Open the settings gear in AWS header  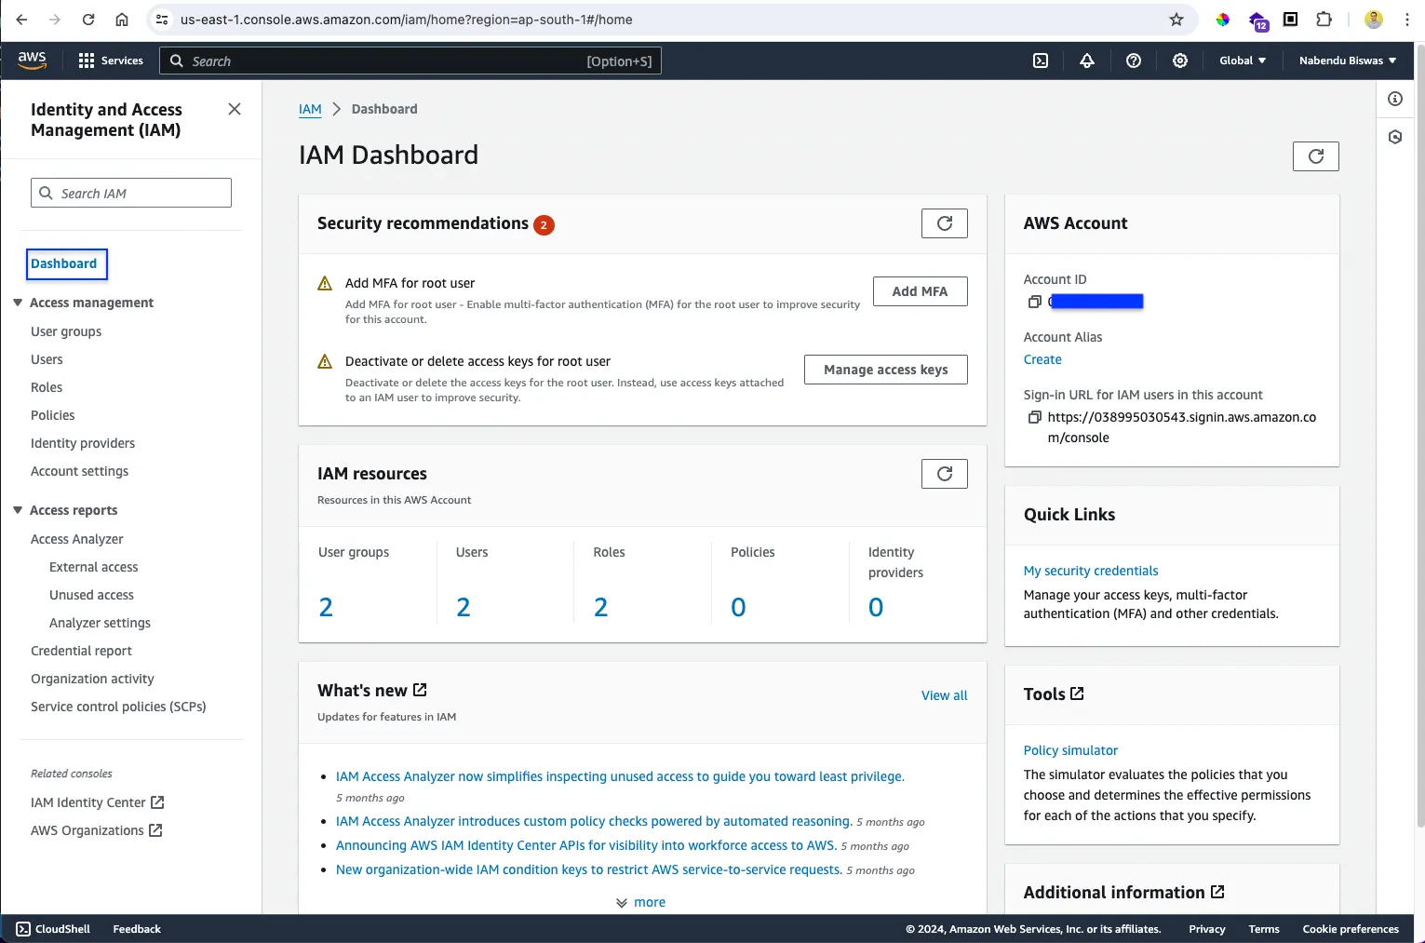tap(1180, 61)
